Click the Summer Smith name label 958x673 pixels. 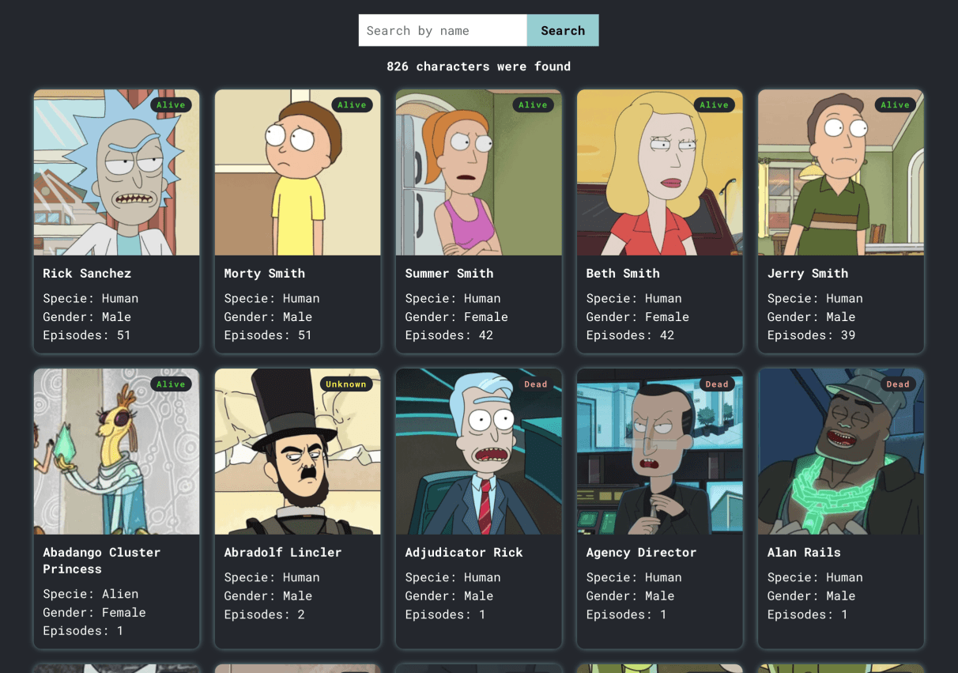(449, 273)
